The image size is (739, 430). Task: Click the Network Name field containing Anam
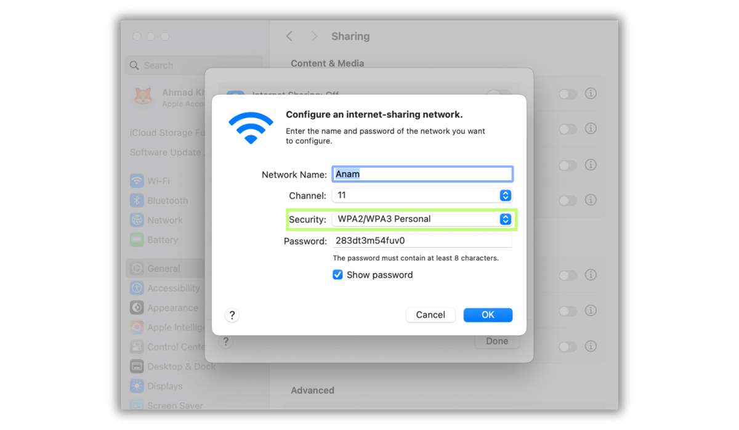click(x=422, y=174)
